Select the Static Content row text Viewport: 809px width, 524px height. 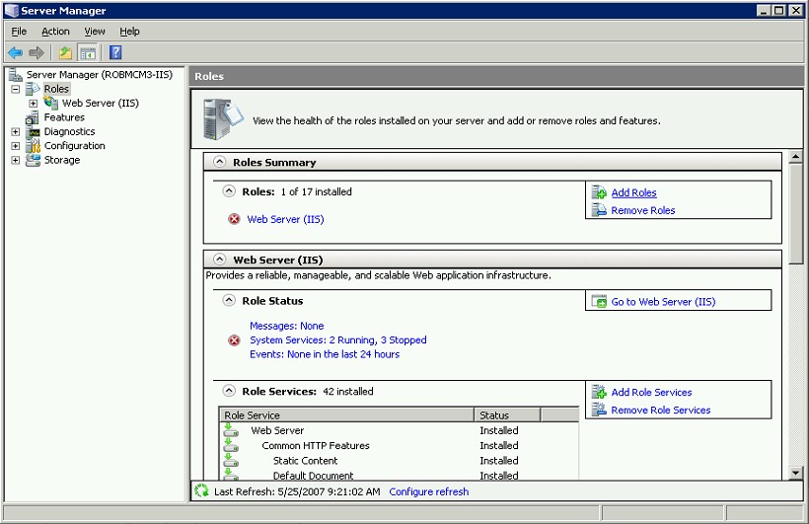305,461
